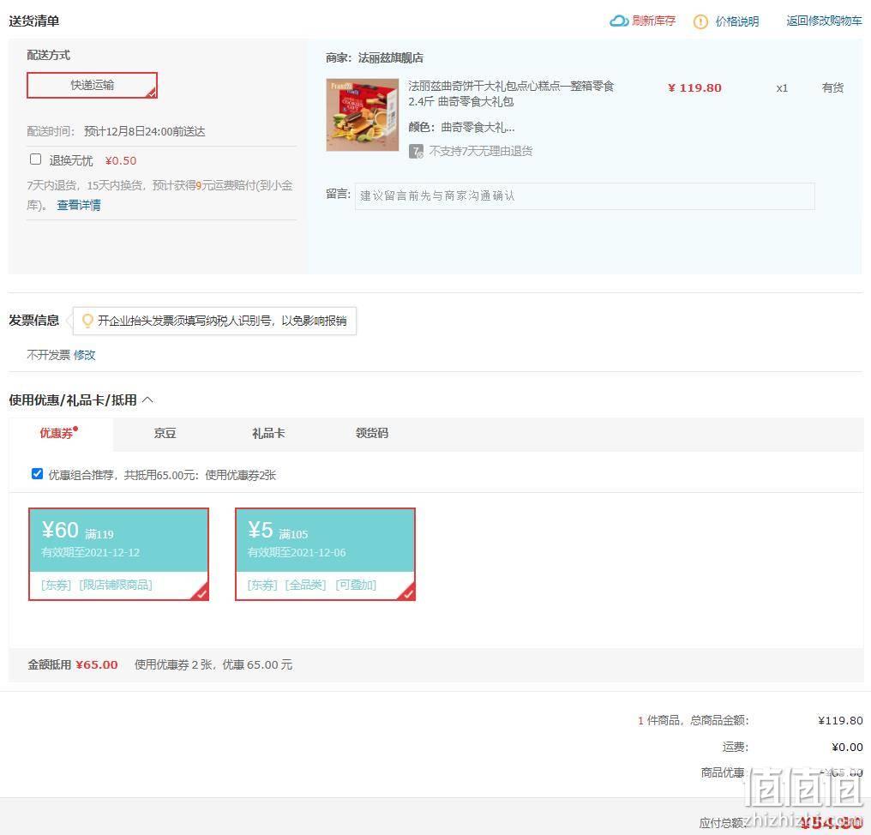The height and width of the screenshot is (835, 871).
Task: Click the 金额抵用 ¥65.00 amount
Action: [x=97, y=664]
